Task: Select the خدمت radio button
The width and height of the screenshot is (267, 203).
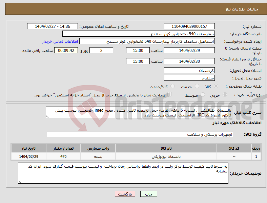Action: 197,86
